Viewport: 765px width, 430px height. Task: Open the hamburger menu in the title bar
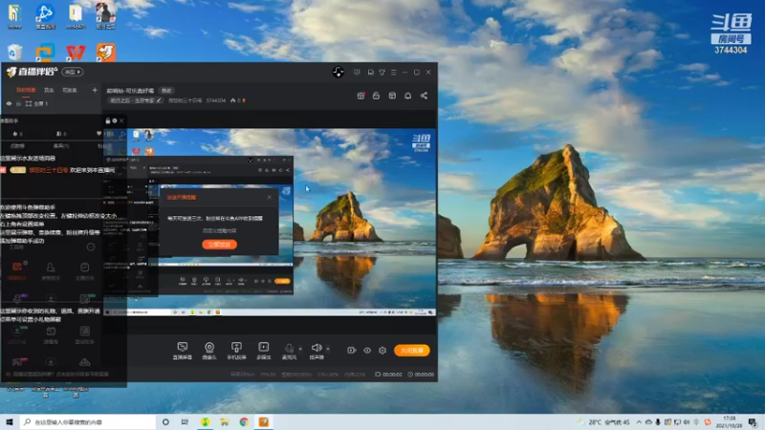pyautogui.click(x=394, y=73)
